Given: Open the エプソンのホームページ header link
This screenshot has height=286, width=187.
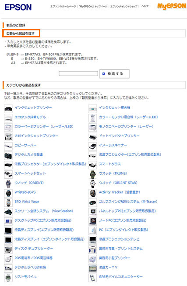Looking at the screenshot, I should [63, 7].
